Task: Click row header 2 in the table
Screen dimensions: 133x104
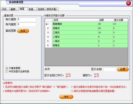Action: pos(49,28)
